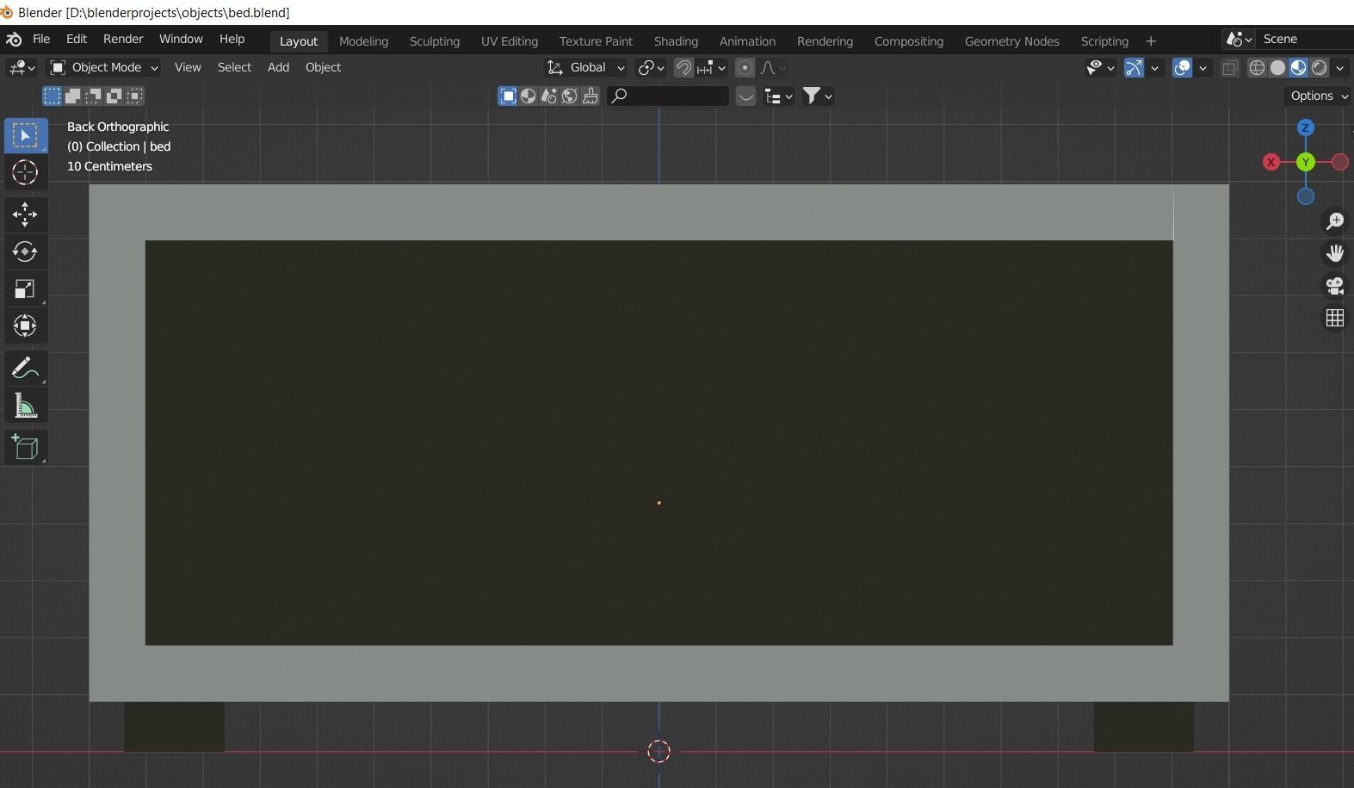Open the Options dropdown
This screenshot has width=1354, height=788.
point(1319,96)
